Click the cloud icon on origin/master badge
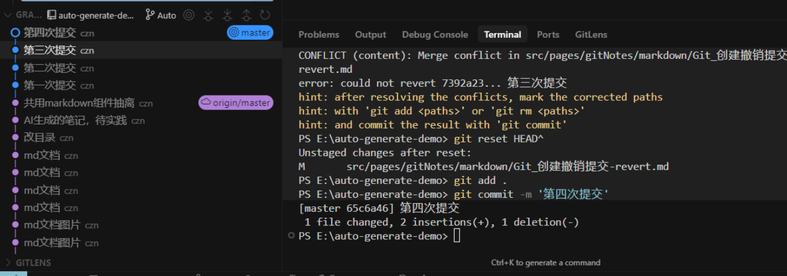787x276 pixels. click(x=206, y=103)
